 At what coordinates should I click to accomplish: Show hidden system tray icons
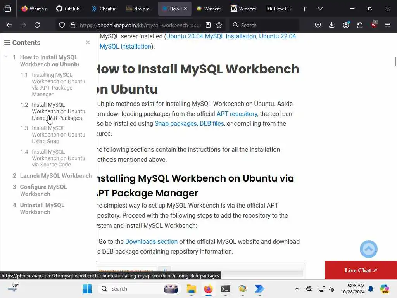pyautogui.click(x=297, y=289)
